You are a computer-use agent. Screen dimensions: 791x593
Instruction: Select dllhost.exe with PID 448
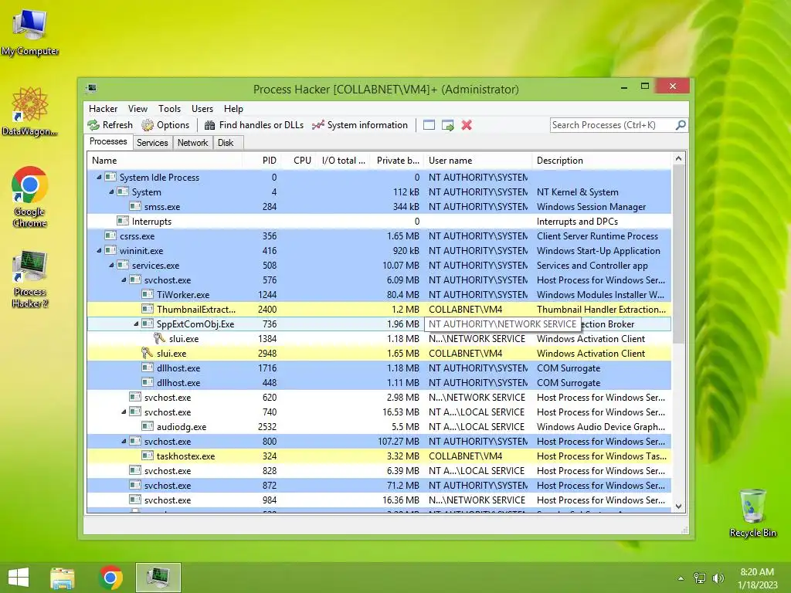point(379,382)
